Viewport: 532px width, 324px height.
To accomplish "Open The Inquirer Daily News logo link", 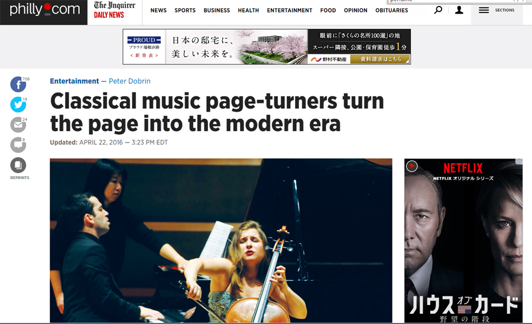I will 114,10.
